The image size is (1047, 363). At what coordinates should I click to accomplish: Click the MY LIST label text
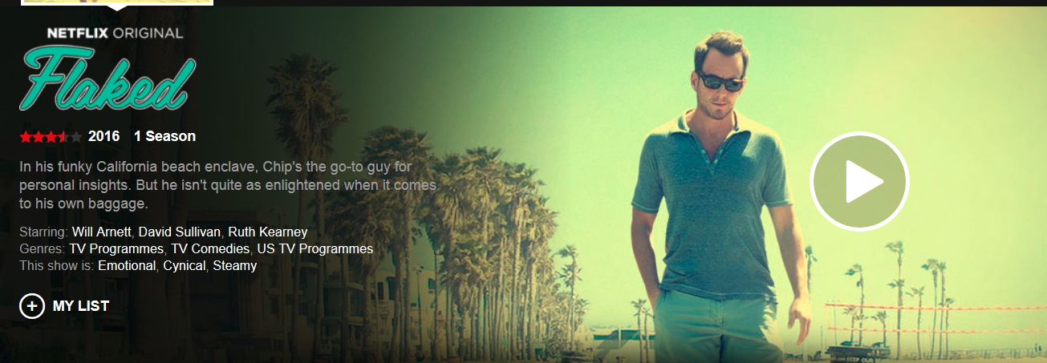(x=81, y=306)
